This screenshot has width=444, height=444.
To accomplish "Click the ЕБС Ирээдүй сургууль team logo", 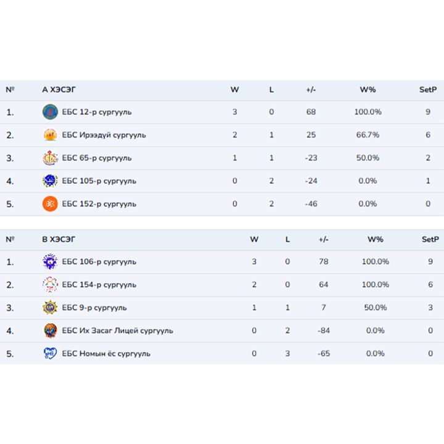I will pos(50,135).
